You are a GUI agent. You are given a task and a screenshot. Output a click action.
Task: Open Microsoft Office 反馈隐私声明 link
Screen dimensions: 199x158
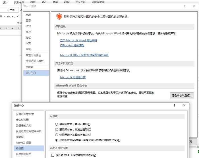pyautogui.click(x=84, y=55)
